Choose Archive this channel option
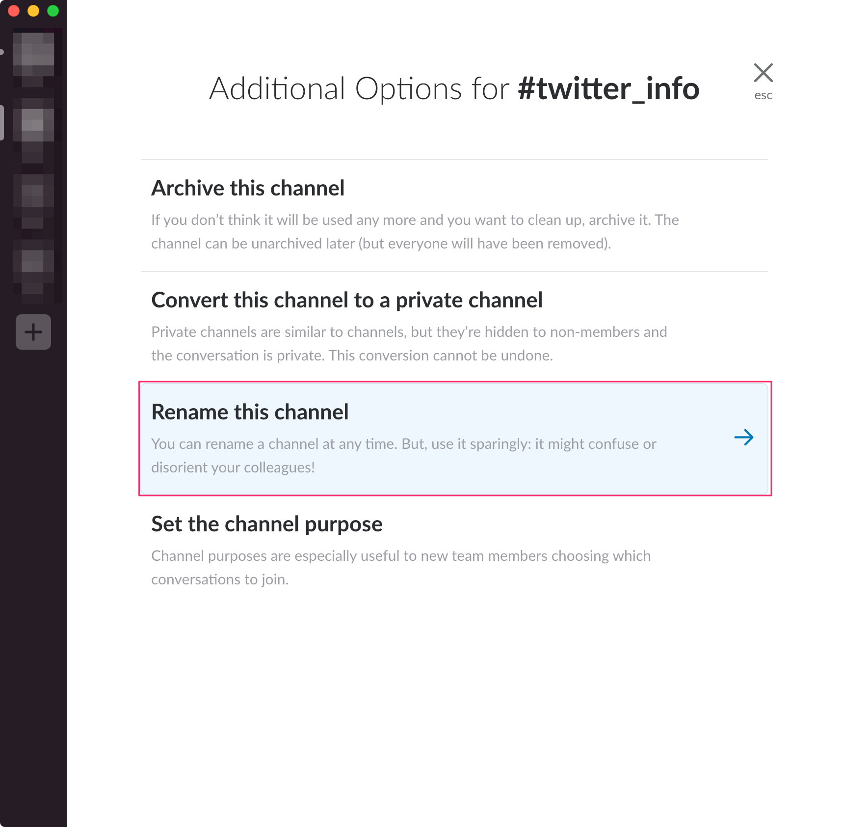This screenshot has height=827, width=842. tap(248, 189)
